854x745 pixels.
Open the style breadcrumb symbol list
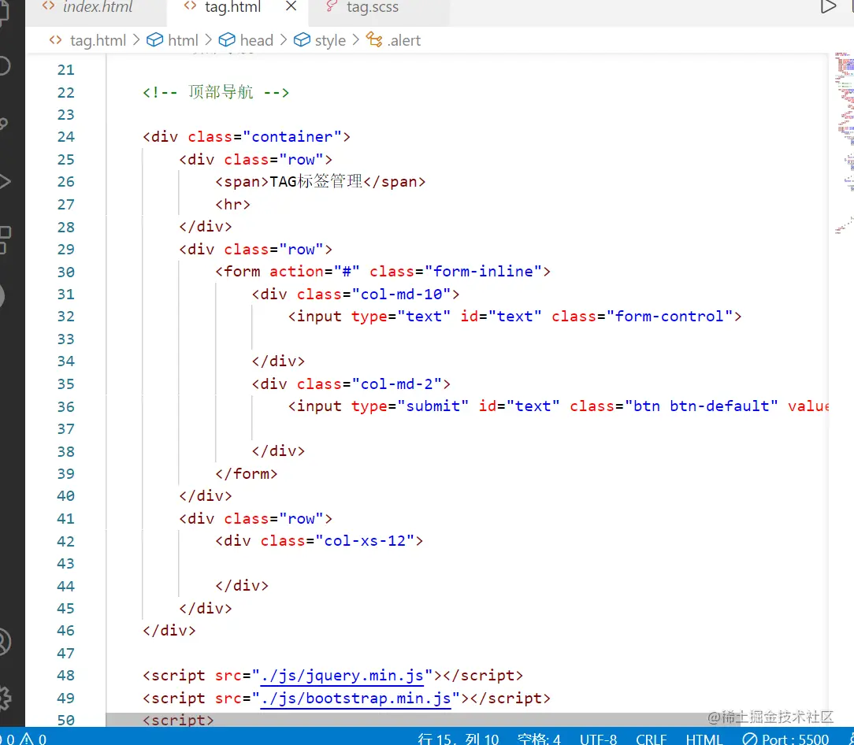click(x=320, y=40)
